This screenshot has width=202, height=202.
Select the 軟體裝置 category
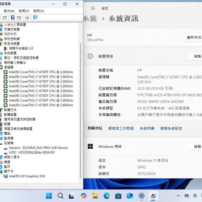10,115
